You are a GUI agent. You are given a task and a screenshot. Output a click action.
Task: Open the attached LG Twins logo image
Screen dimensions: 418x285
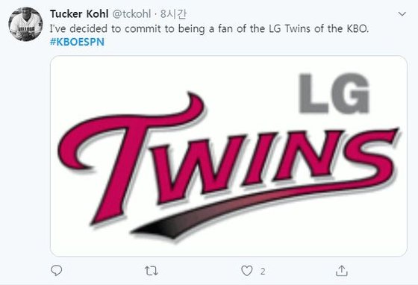(x=228, y=156)
